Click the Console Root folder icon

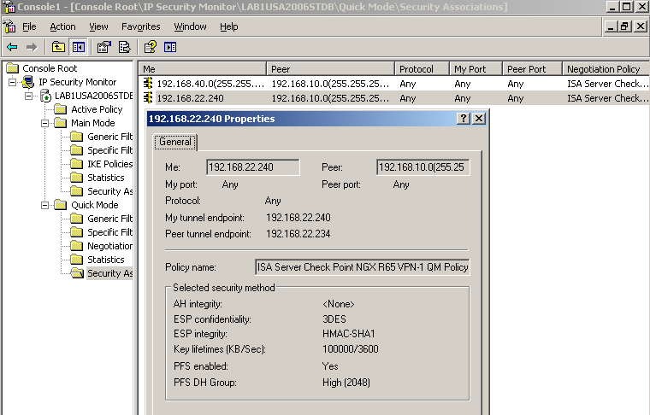(x=13, y=67)
